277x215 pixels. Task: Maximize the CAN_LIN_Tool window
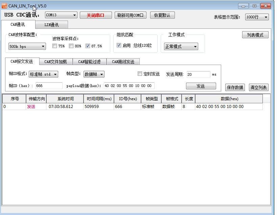coord(254,6)
